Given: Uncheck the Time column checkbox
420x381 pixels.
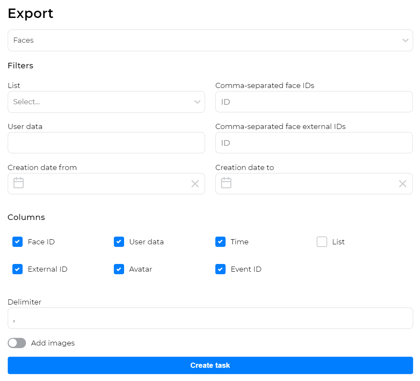Looking at the screenshot, I should (220, 242).
